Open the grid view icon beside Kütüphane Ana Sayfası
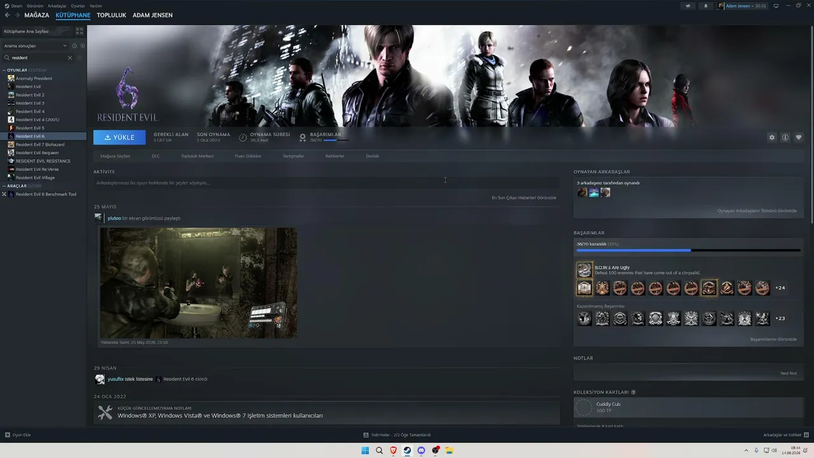 pyautogui.click(x=79, y=31)
